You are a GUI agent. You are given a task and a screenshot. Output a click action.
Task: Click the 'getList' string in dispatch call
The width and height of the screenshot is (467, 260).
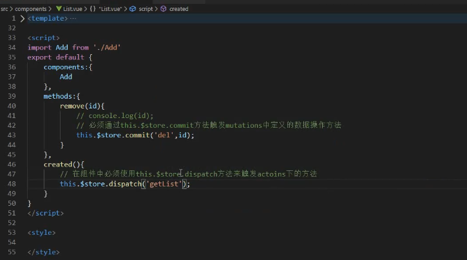164,184
